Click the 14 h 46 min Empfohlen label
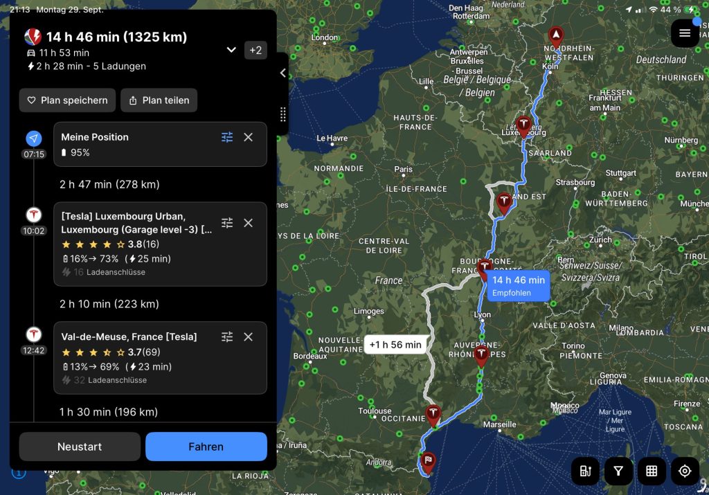The image size is (709, 495). pyautogui.click(x=518, y=286)
